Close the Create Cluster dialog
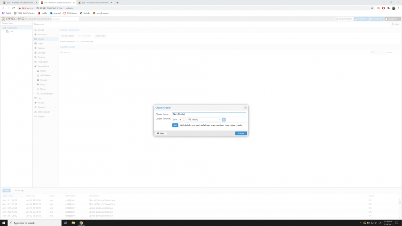 [x=245, y=108]
